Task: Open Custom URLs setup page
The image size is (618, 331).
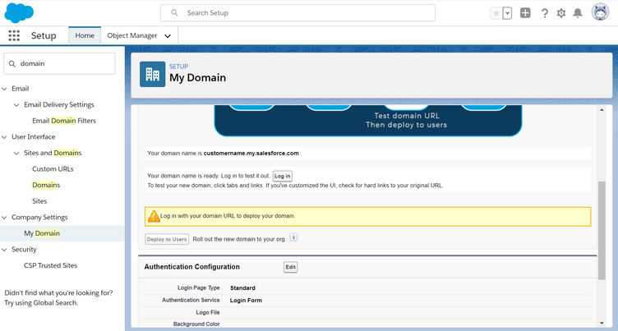Action: pos(53,168)
